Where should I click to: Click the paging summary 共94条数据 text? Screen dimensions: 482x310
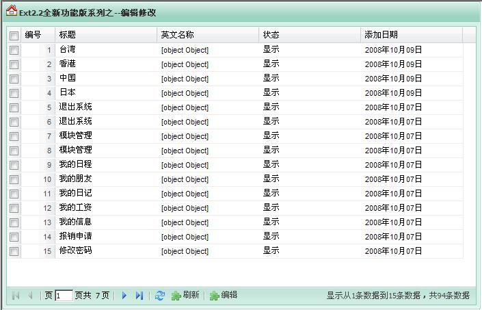pos(449,296)
